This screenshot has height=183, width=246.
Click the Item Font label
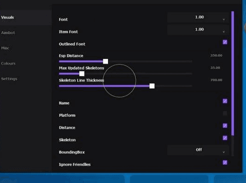point(68,32)
